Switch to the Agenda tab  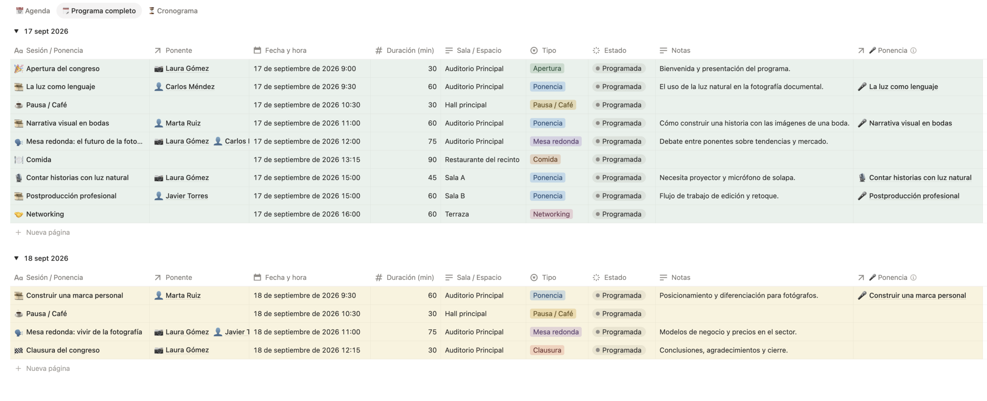pos(33,11)
